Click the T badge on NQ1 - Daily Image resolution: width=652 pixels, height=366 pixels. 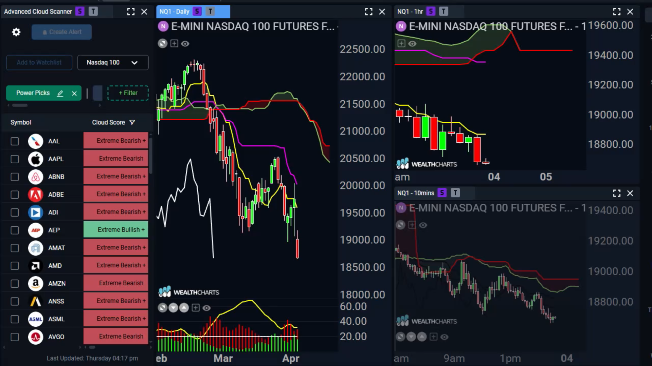[x=211, y=12]
